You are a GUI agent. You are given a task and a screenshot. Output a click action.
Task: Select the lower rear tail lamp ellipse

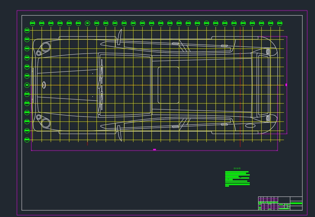(x=268, y=118)
